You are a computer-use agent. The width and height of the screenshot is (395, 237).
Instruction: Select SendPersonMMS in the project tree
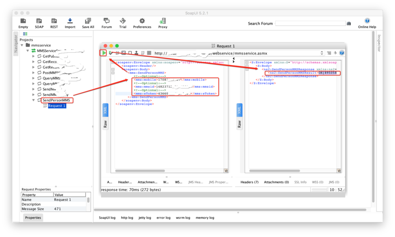coord(56,100)
